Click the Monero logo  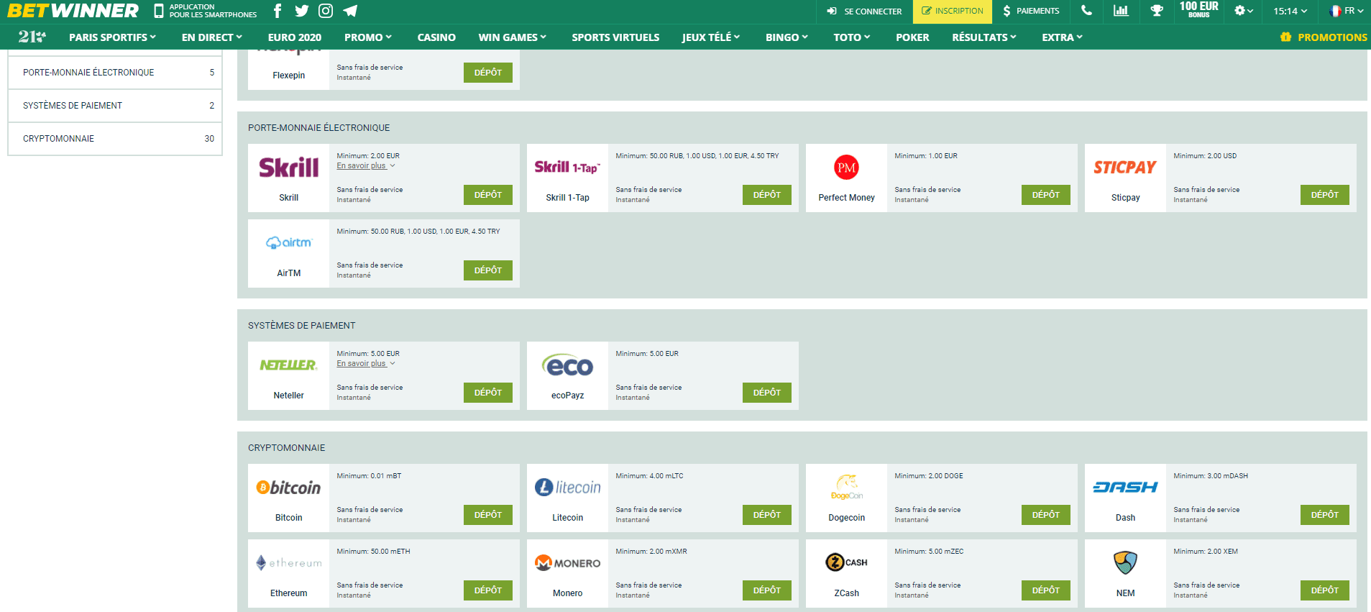567,563
